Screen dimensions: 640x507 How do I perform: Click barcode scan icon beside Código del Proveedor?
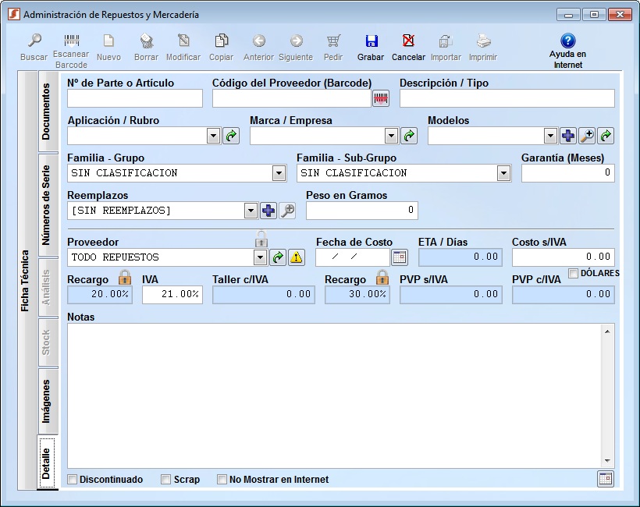[381, 98]
